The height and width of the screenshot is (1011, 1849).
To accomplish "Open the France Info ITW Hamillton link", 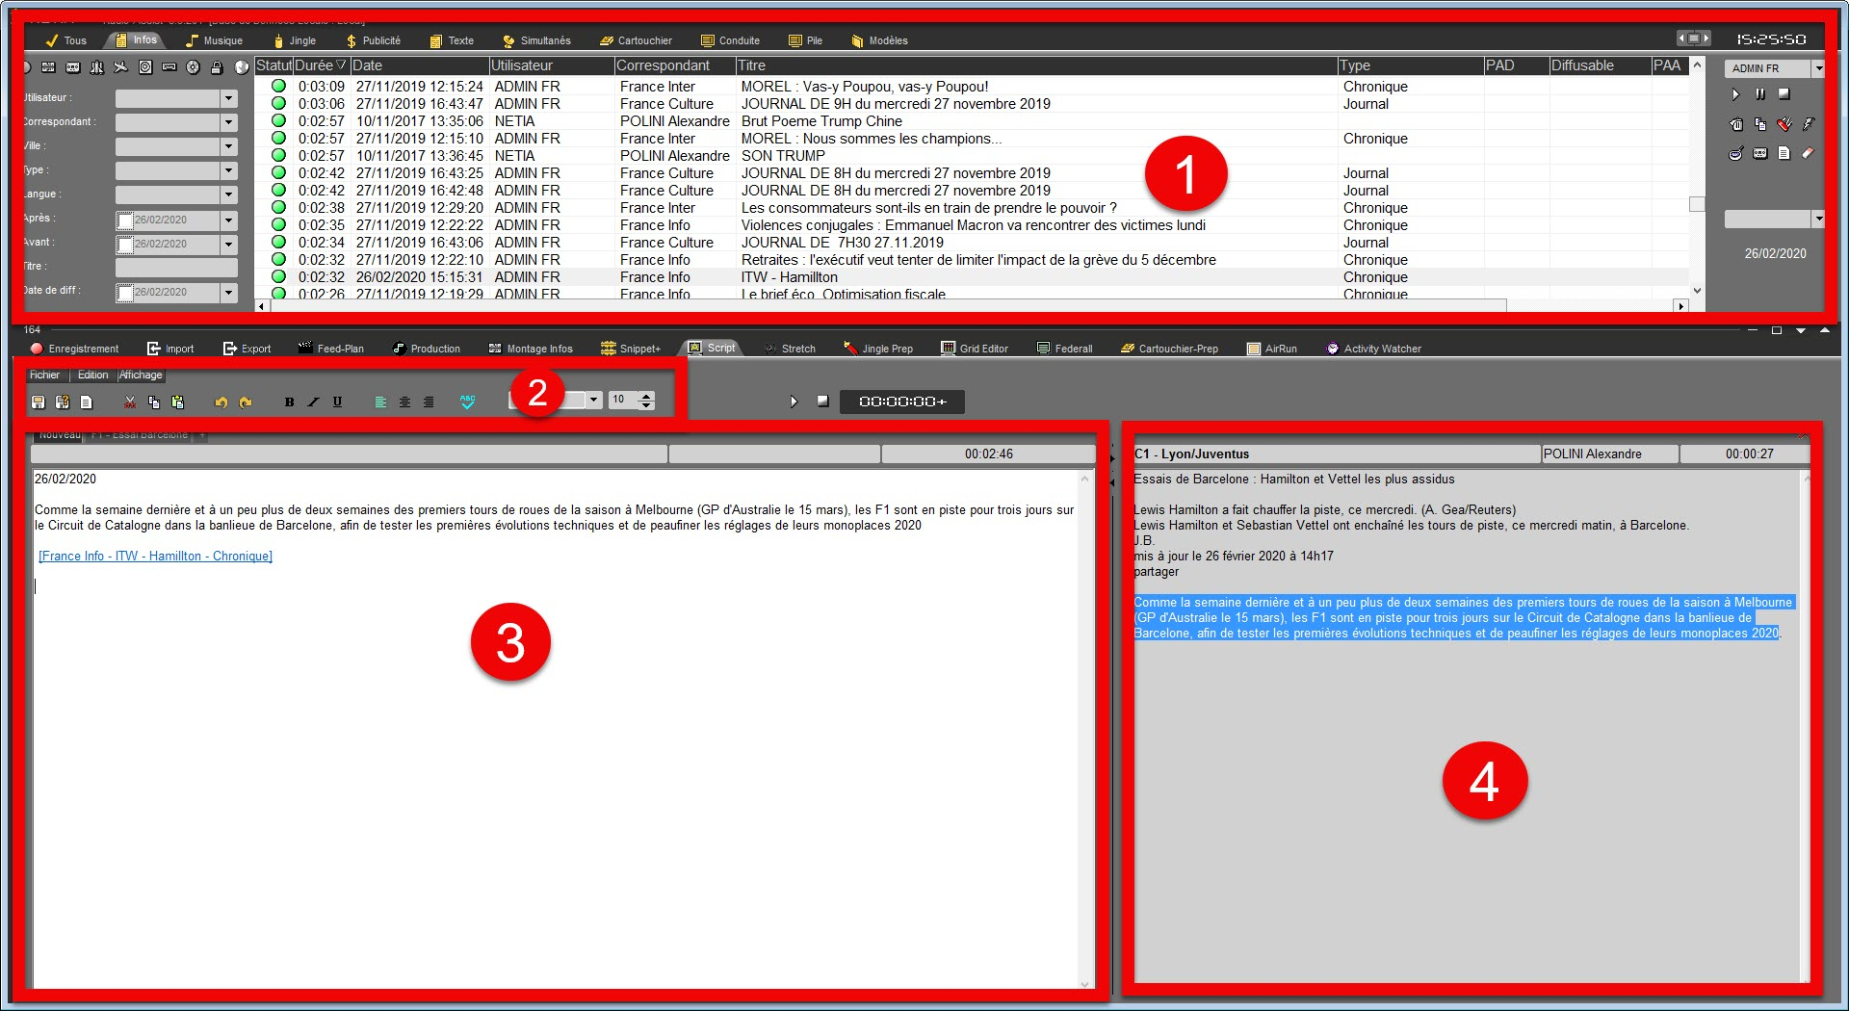I will pos(156,557).
